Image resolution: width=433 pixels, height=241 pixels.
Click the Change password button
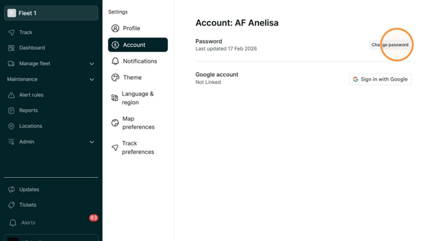coord(390,45)
